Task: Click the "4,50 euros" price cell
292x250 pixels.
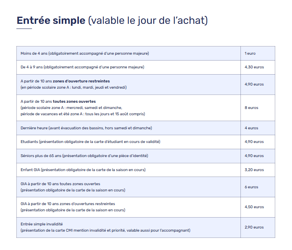Action: click(254, 207)
